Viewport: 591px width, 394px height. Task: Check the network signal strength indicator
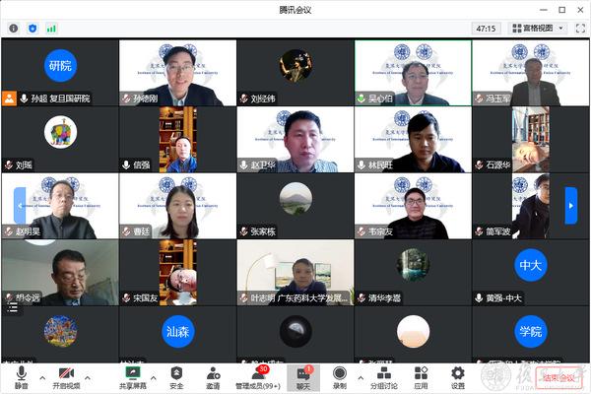(x=51, y=29)
